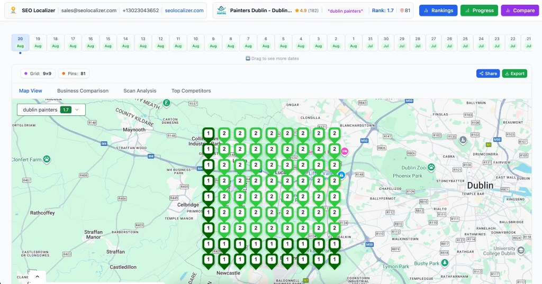Screen dimensions: 542x284
Task: Click the red pin count icon beside 81
Action: pyautogui.click(x=402, y=11)
